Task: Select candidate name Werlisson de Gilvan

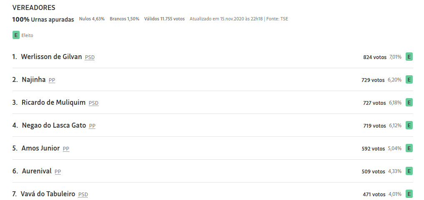Action: coord(51,57)
